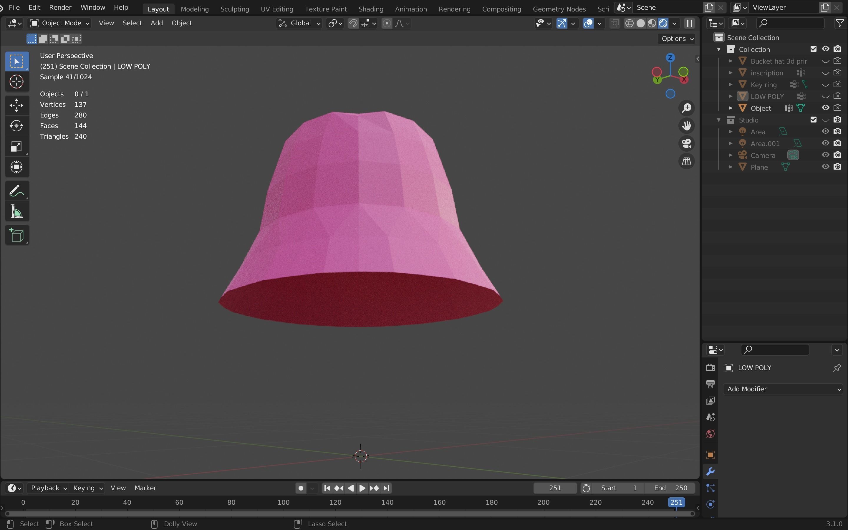Open the Playback dropdown in timeline
This screenshot has height=530, width=848.
coord(48,488)
